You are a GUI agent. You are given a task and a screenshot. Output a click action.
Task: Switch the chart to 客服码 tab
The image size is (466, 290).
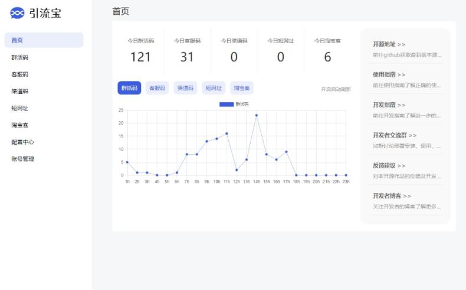157,88
